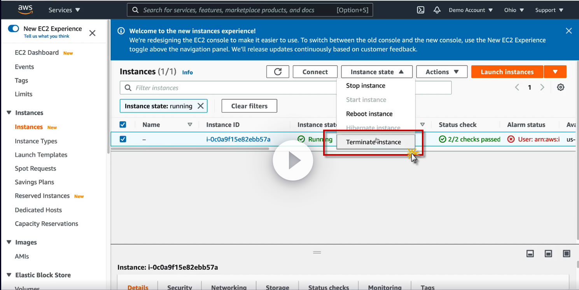
Task: Dismiss the welcome banner with the X
Action: (569, 31)
